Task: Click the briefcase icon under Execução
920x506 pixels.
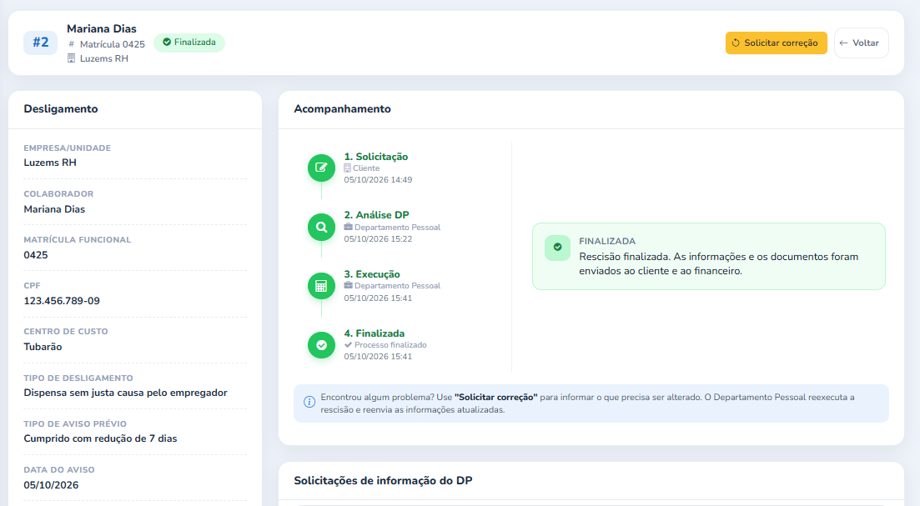Action: pos(348,286)
